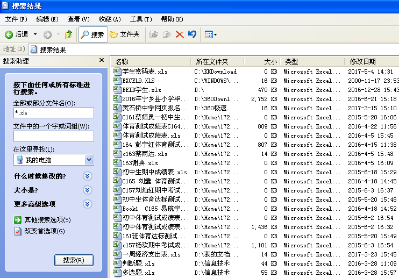Viewport: 399px width, 278px height.
Task: Sort by the 大小 column header
Action: click(x=262, y=61)
